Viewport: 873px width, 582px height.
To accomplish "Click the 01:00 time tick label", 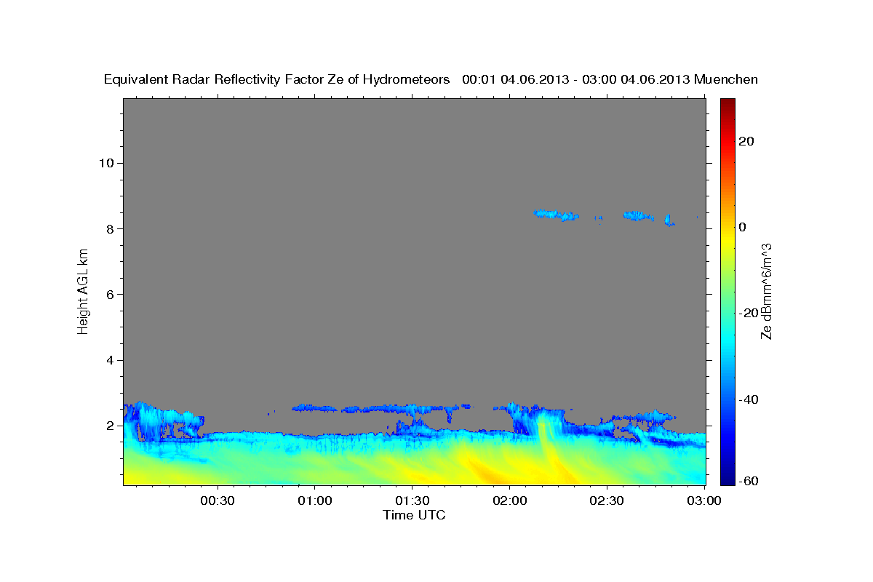I will point(315,501).
